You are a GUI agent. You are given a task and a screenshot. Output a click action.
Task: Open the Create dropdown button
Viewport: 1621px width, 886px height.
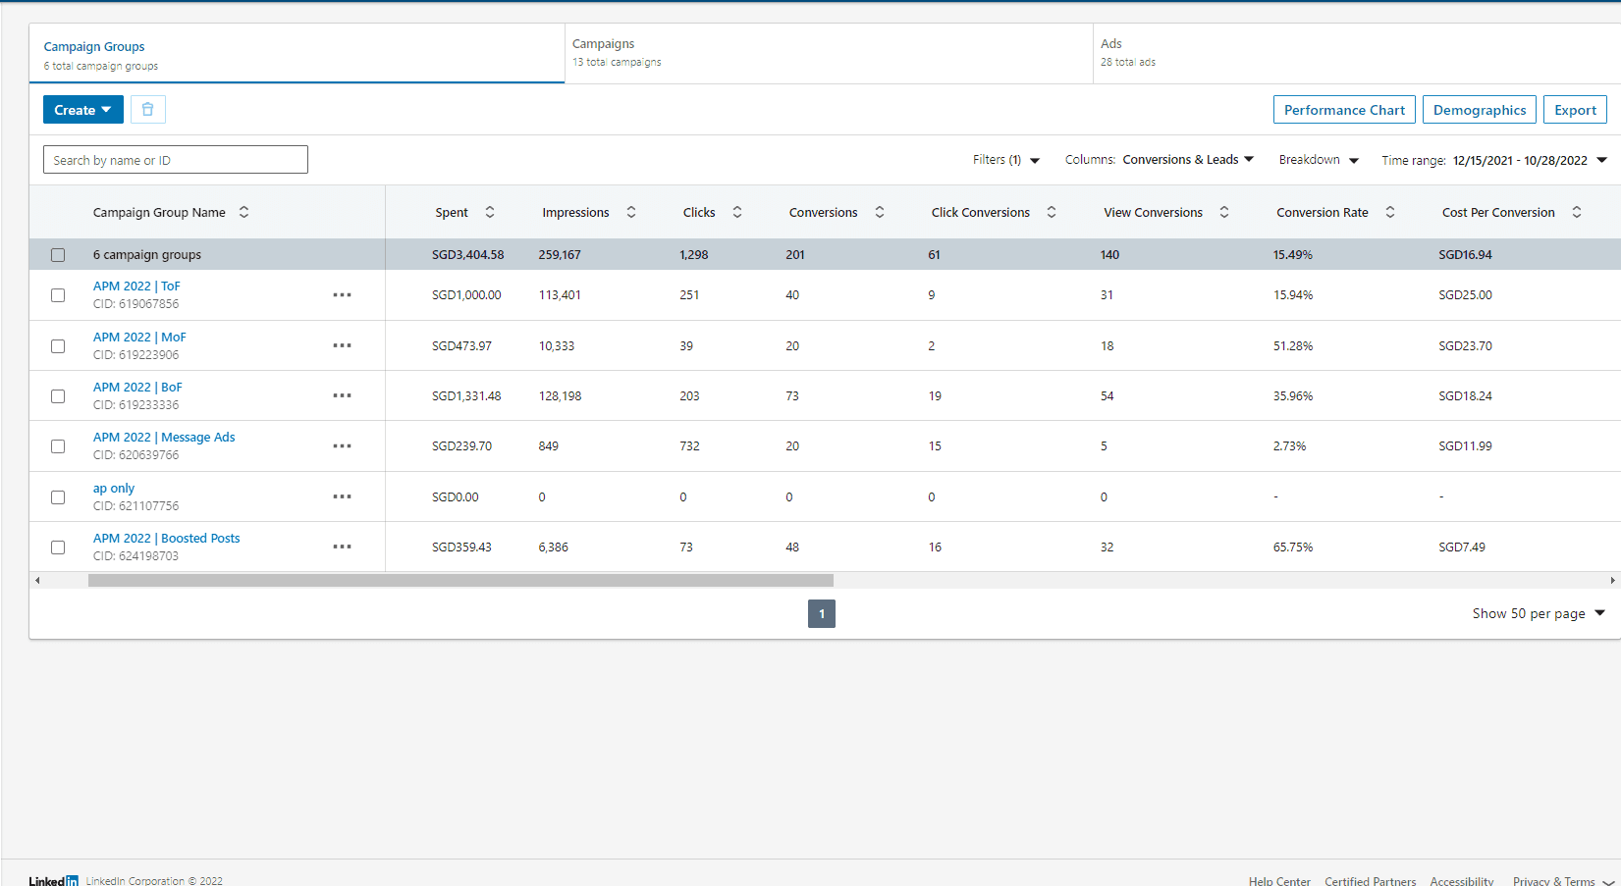(83, 110)
